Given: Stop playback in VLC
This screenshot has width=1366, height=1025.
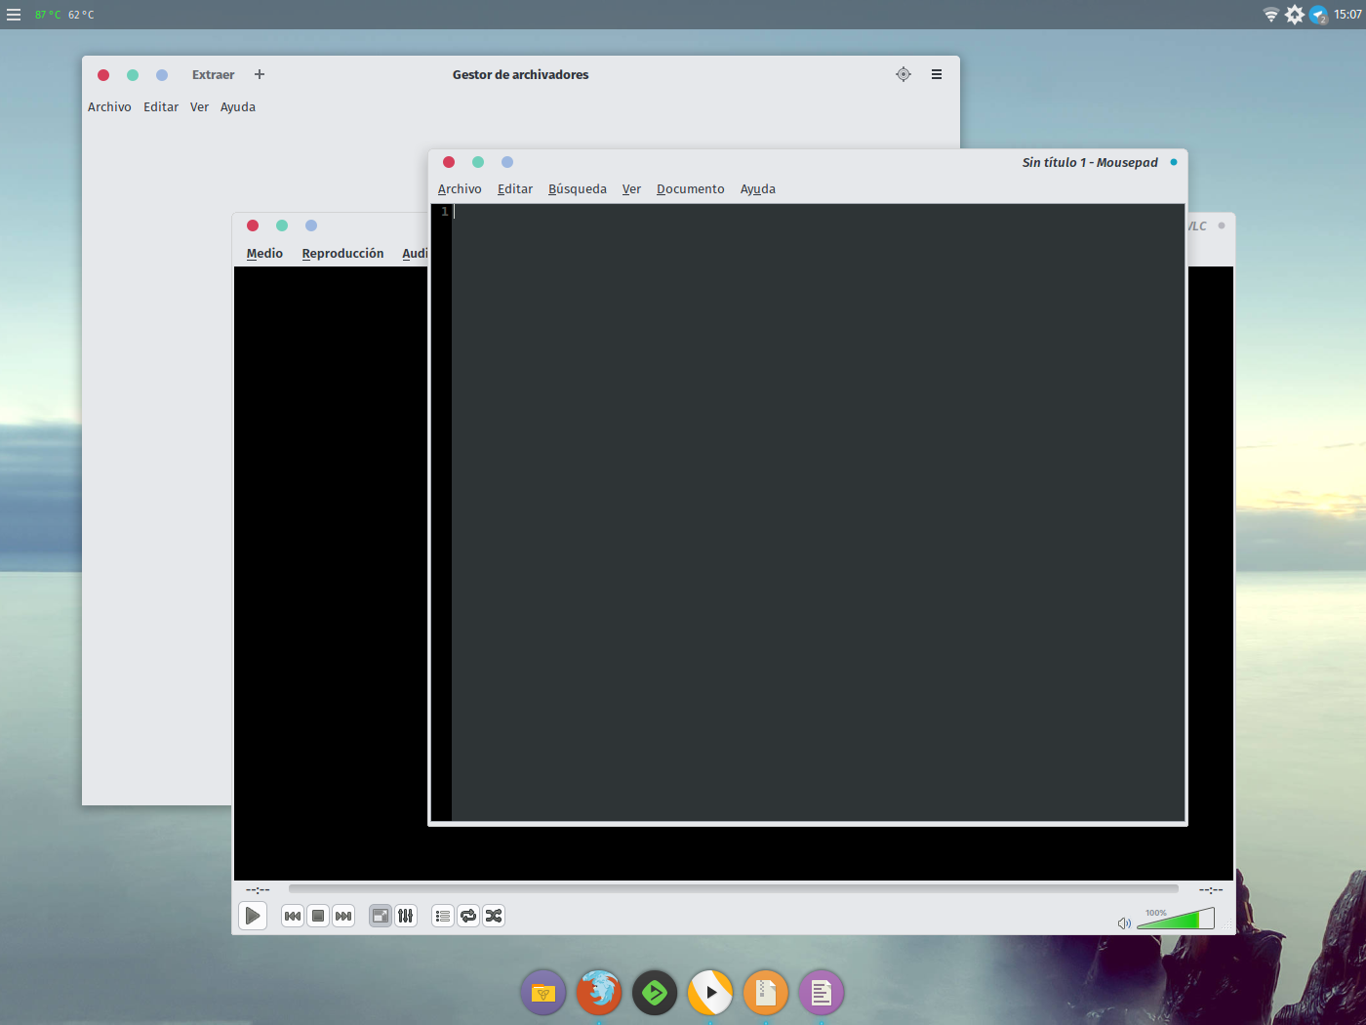Looking at the screenshot, I should (318, 916).
